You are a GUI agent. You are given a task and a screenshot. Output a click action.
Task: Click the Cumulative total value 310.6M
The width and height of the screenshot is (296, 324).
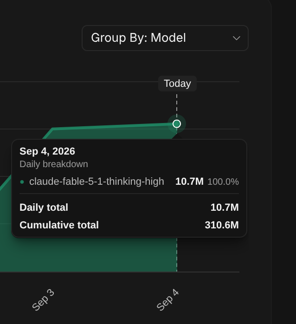(222, 225)
